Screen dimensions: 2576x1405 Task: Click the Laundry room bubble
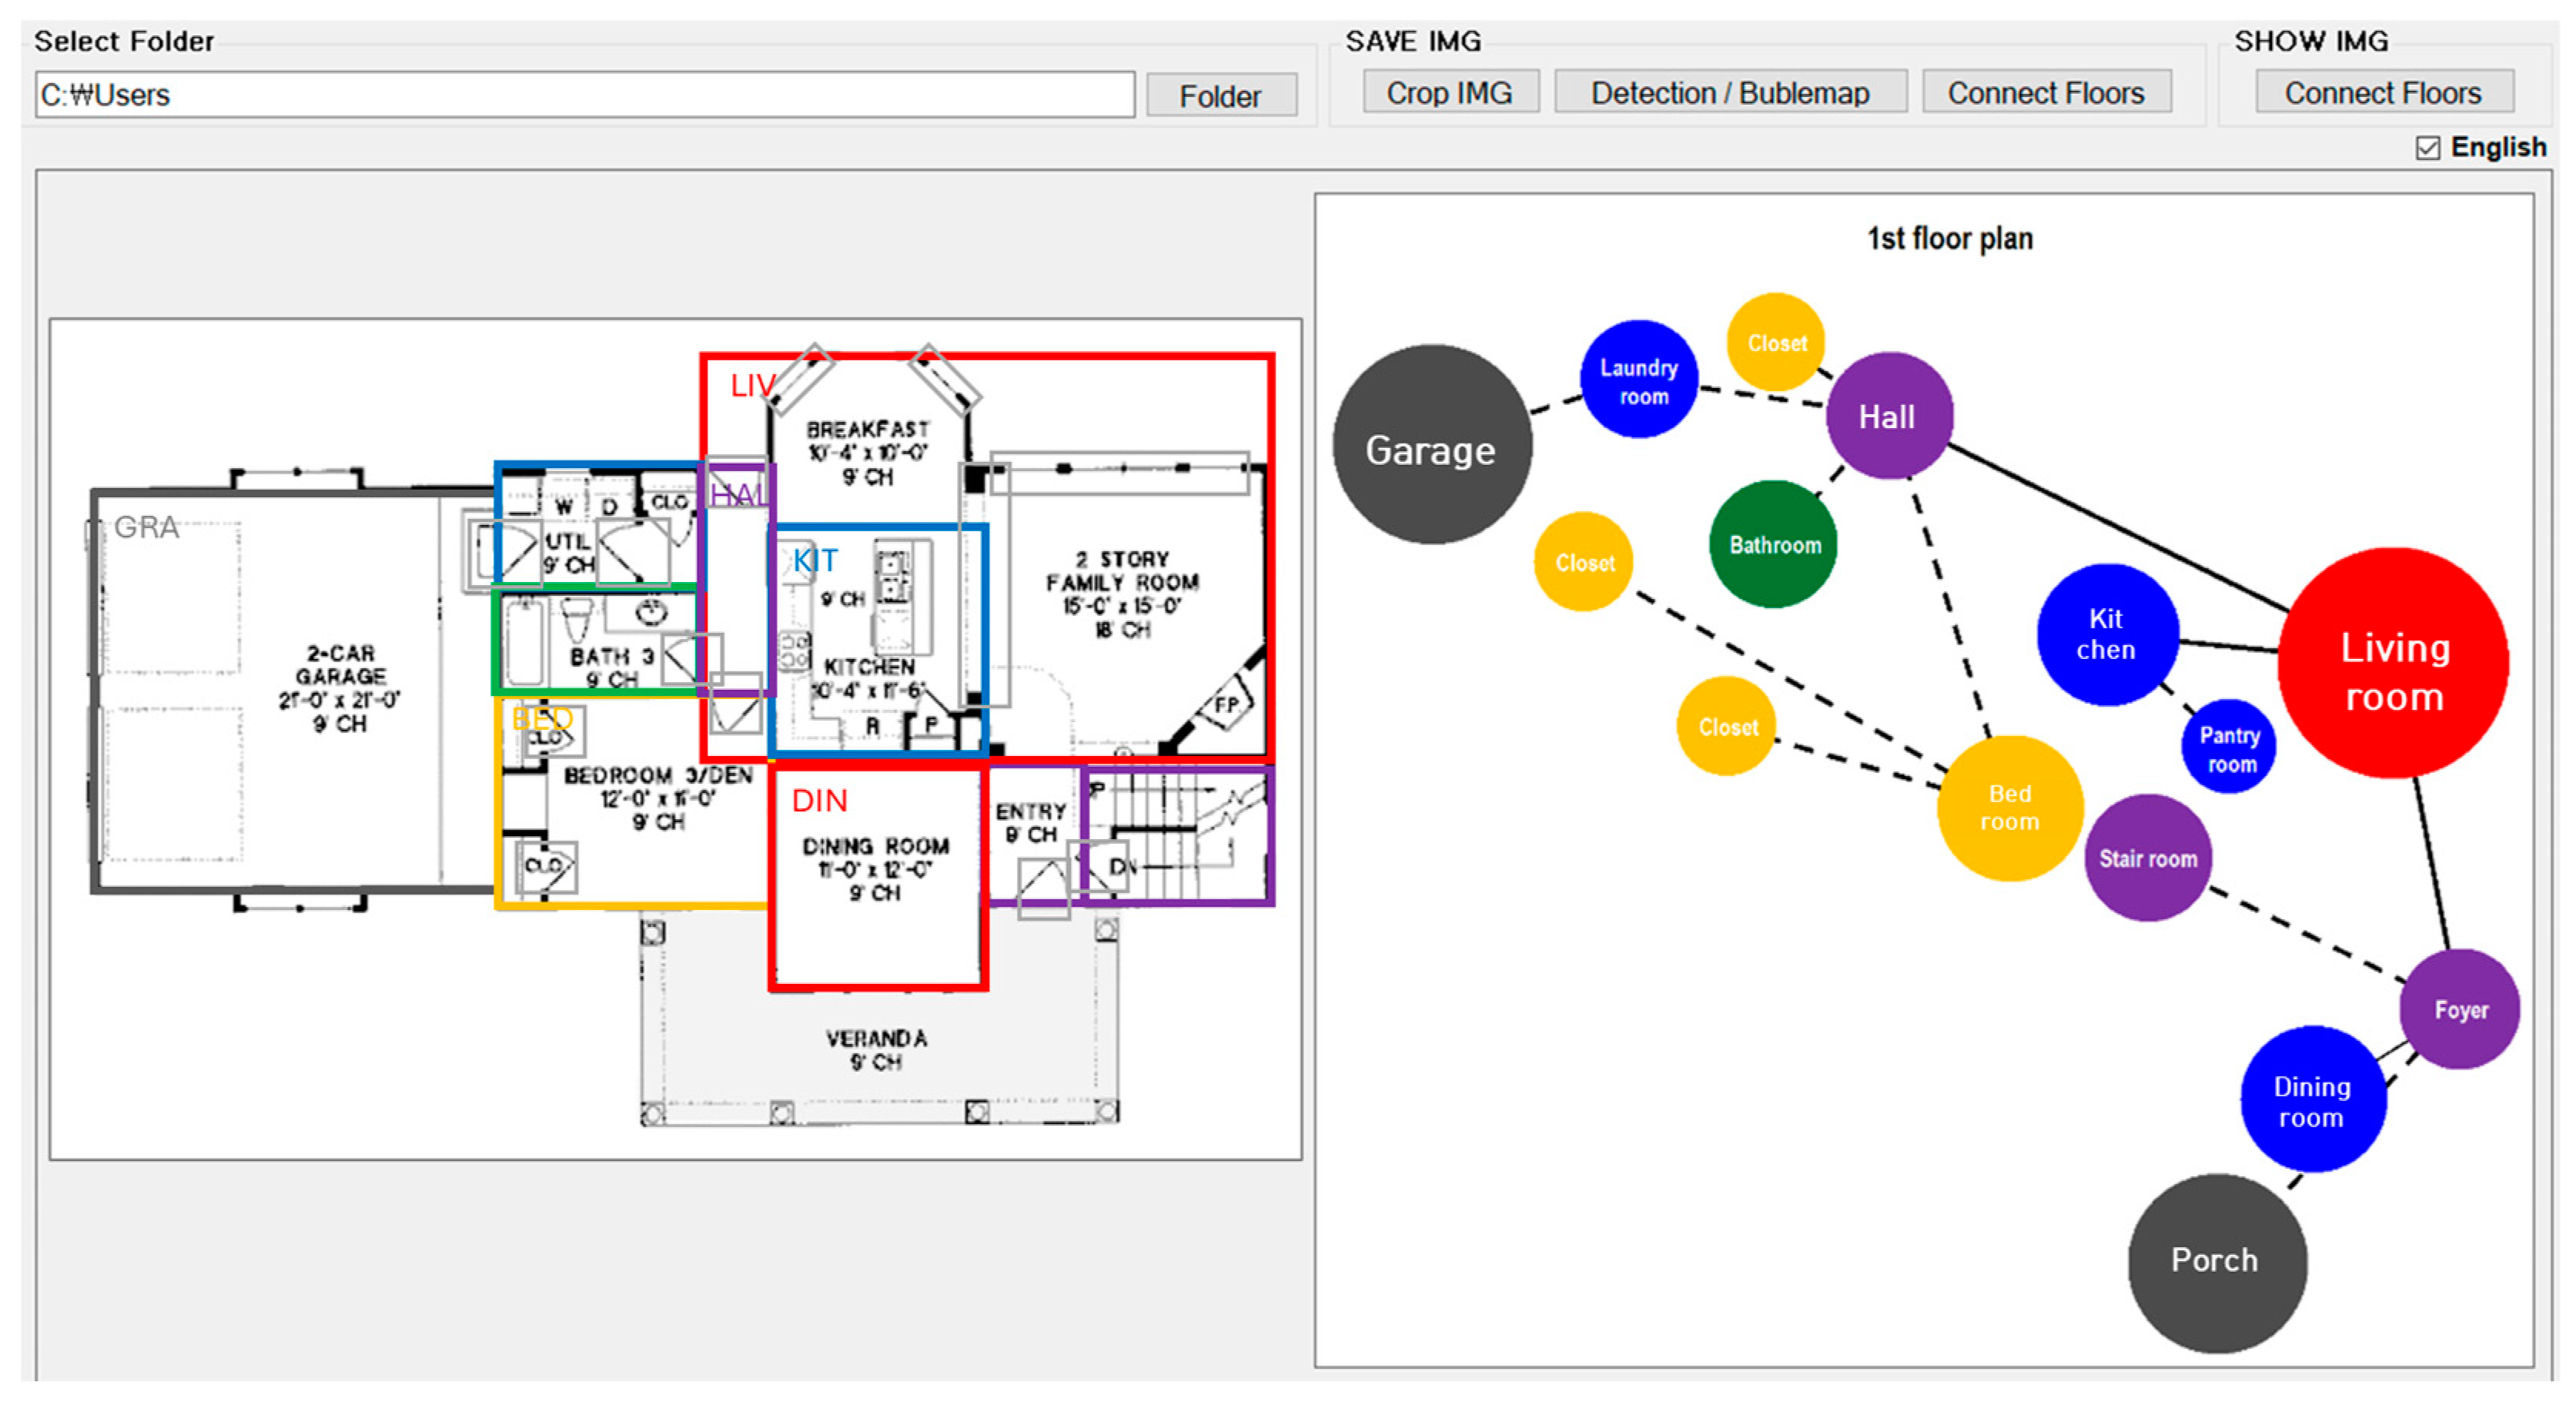pos(1639,380)
